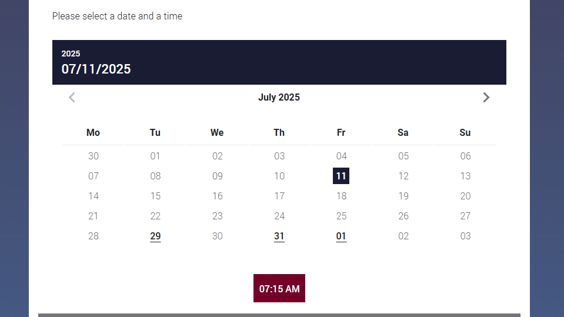This screenshot has height=317, width=564.
Task: Click the 07/11/2025 date header
Action: [96, 69]
